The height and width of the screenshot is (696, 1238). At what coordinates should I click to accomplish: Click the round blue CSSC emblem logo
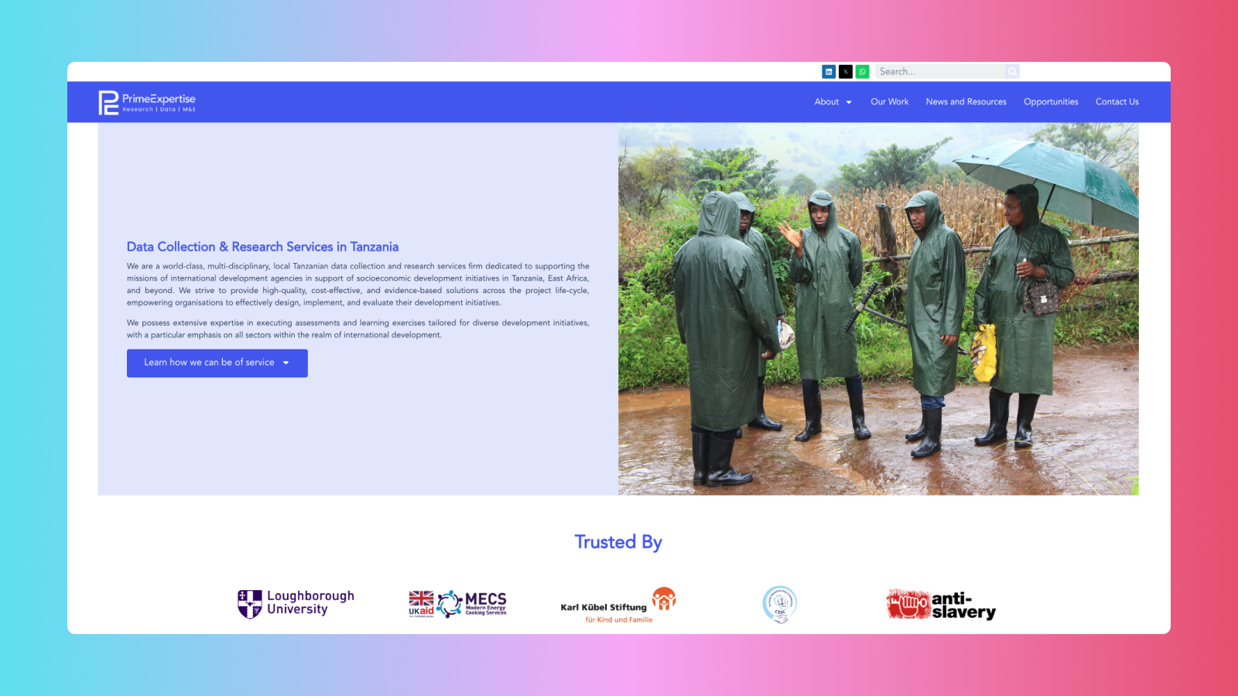[779, 604]
